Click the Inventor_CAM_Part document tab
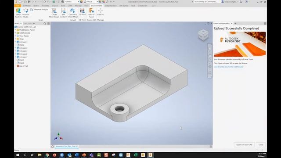Screen dimensions: 281x158 click(x=65, y=146)
